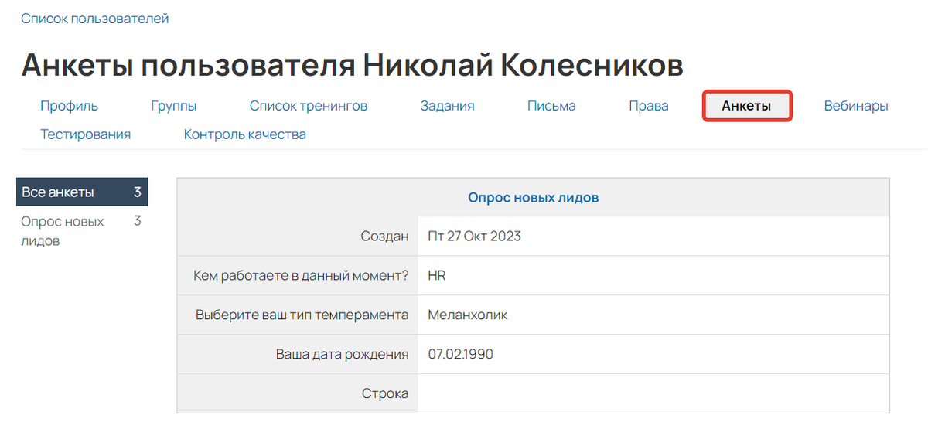The width and height of the screenshot is (928, 422).
Task: Open the Контроль качества tab
Action: (245, 134)
